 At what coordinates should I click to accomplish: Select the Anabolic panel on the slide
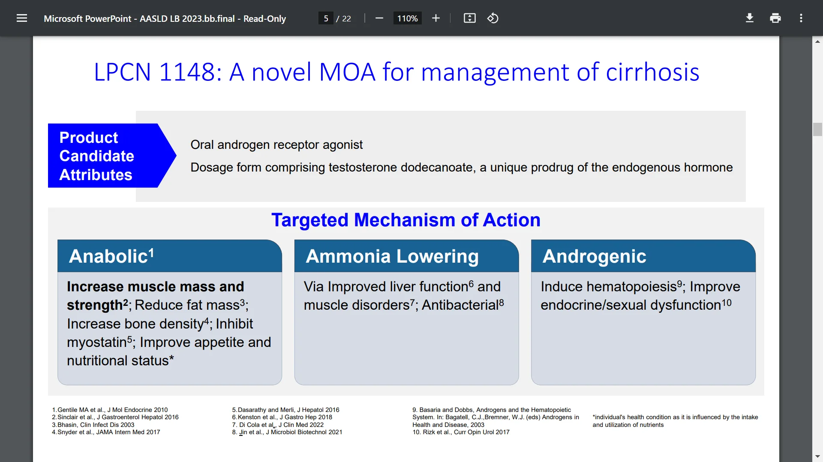click(x=169, y=312)
